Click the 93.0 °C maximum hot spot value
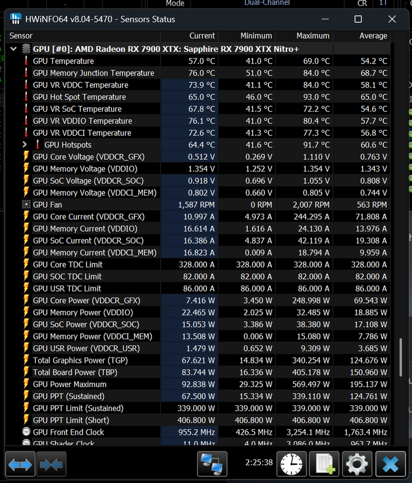Screen dimensions: 412x483 click(x=317, y=97)
